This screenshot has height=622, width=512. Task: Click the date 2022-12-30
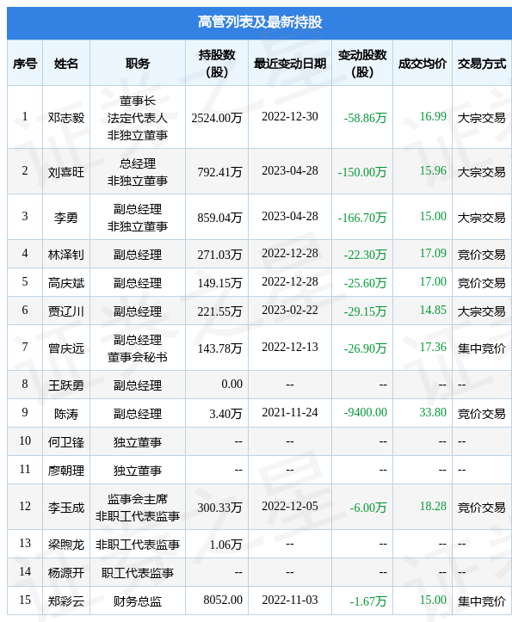click(290, 117)
